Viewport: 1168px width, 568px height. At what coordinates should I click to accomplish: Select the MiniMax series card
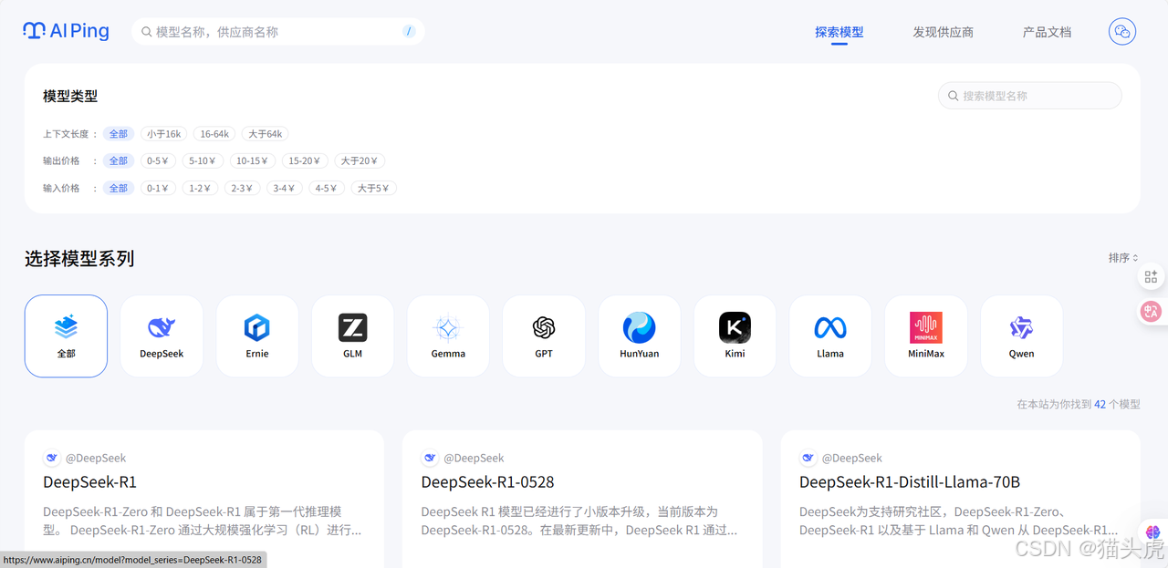point(926,336)
